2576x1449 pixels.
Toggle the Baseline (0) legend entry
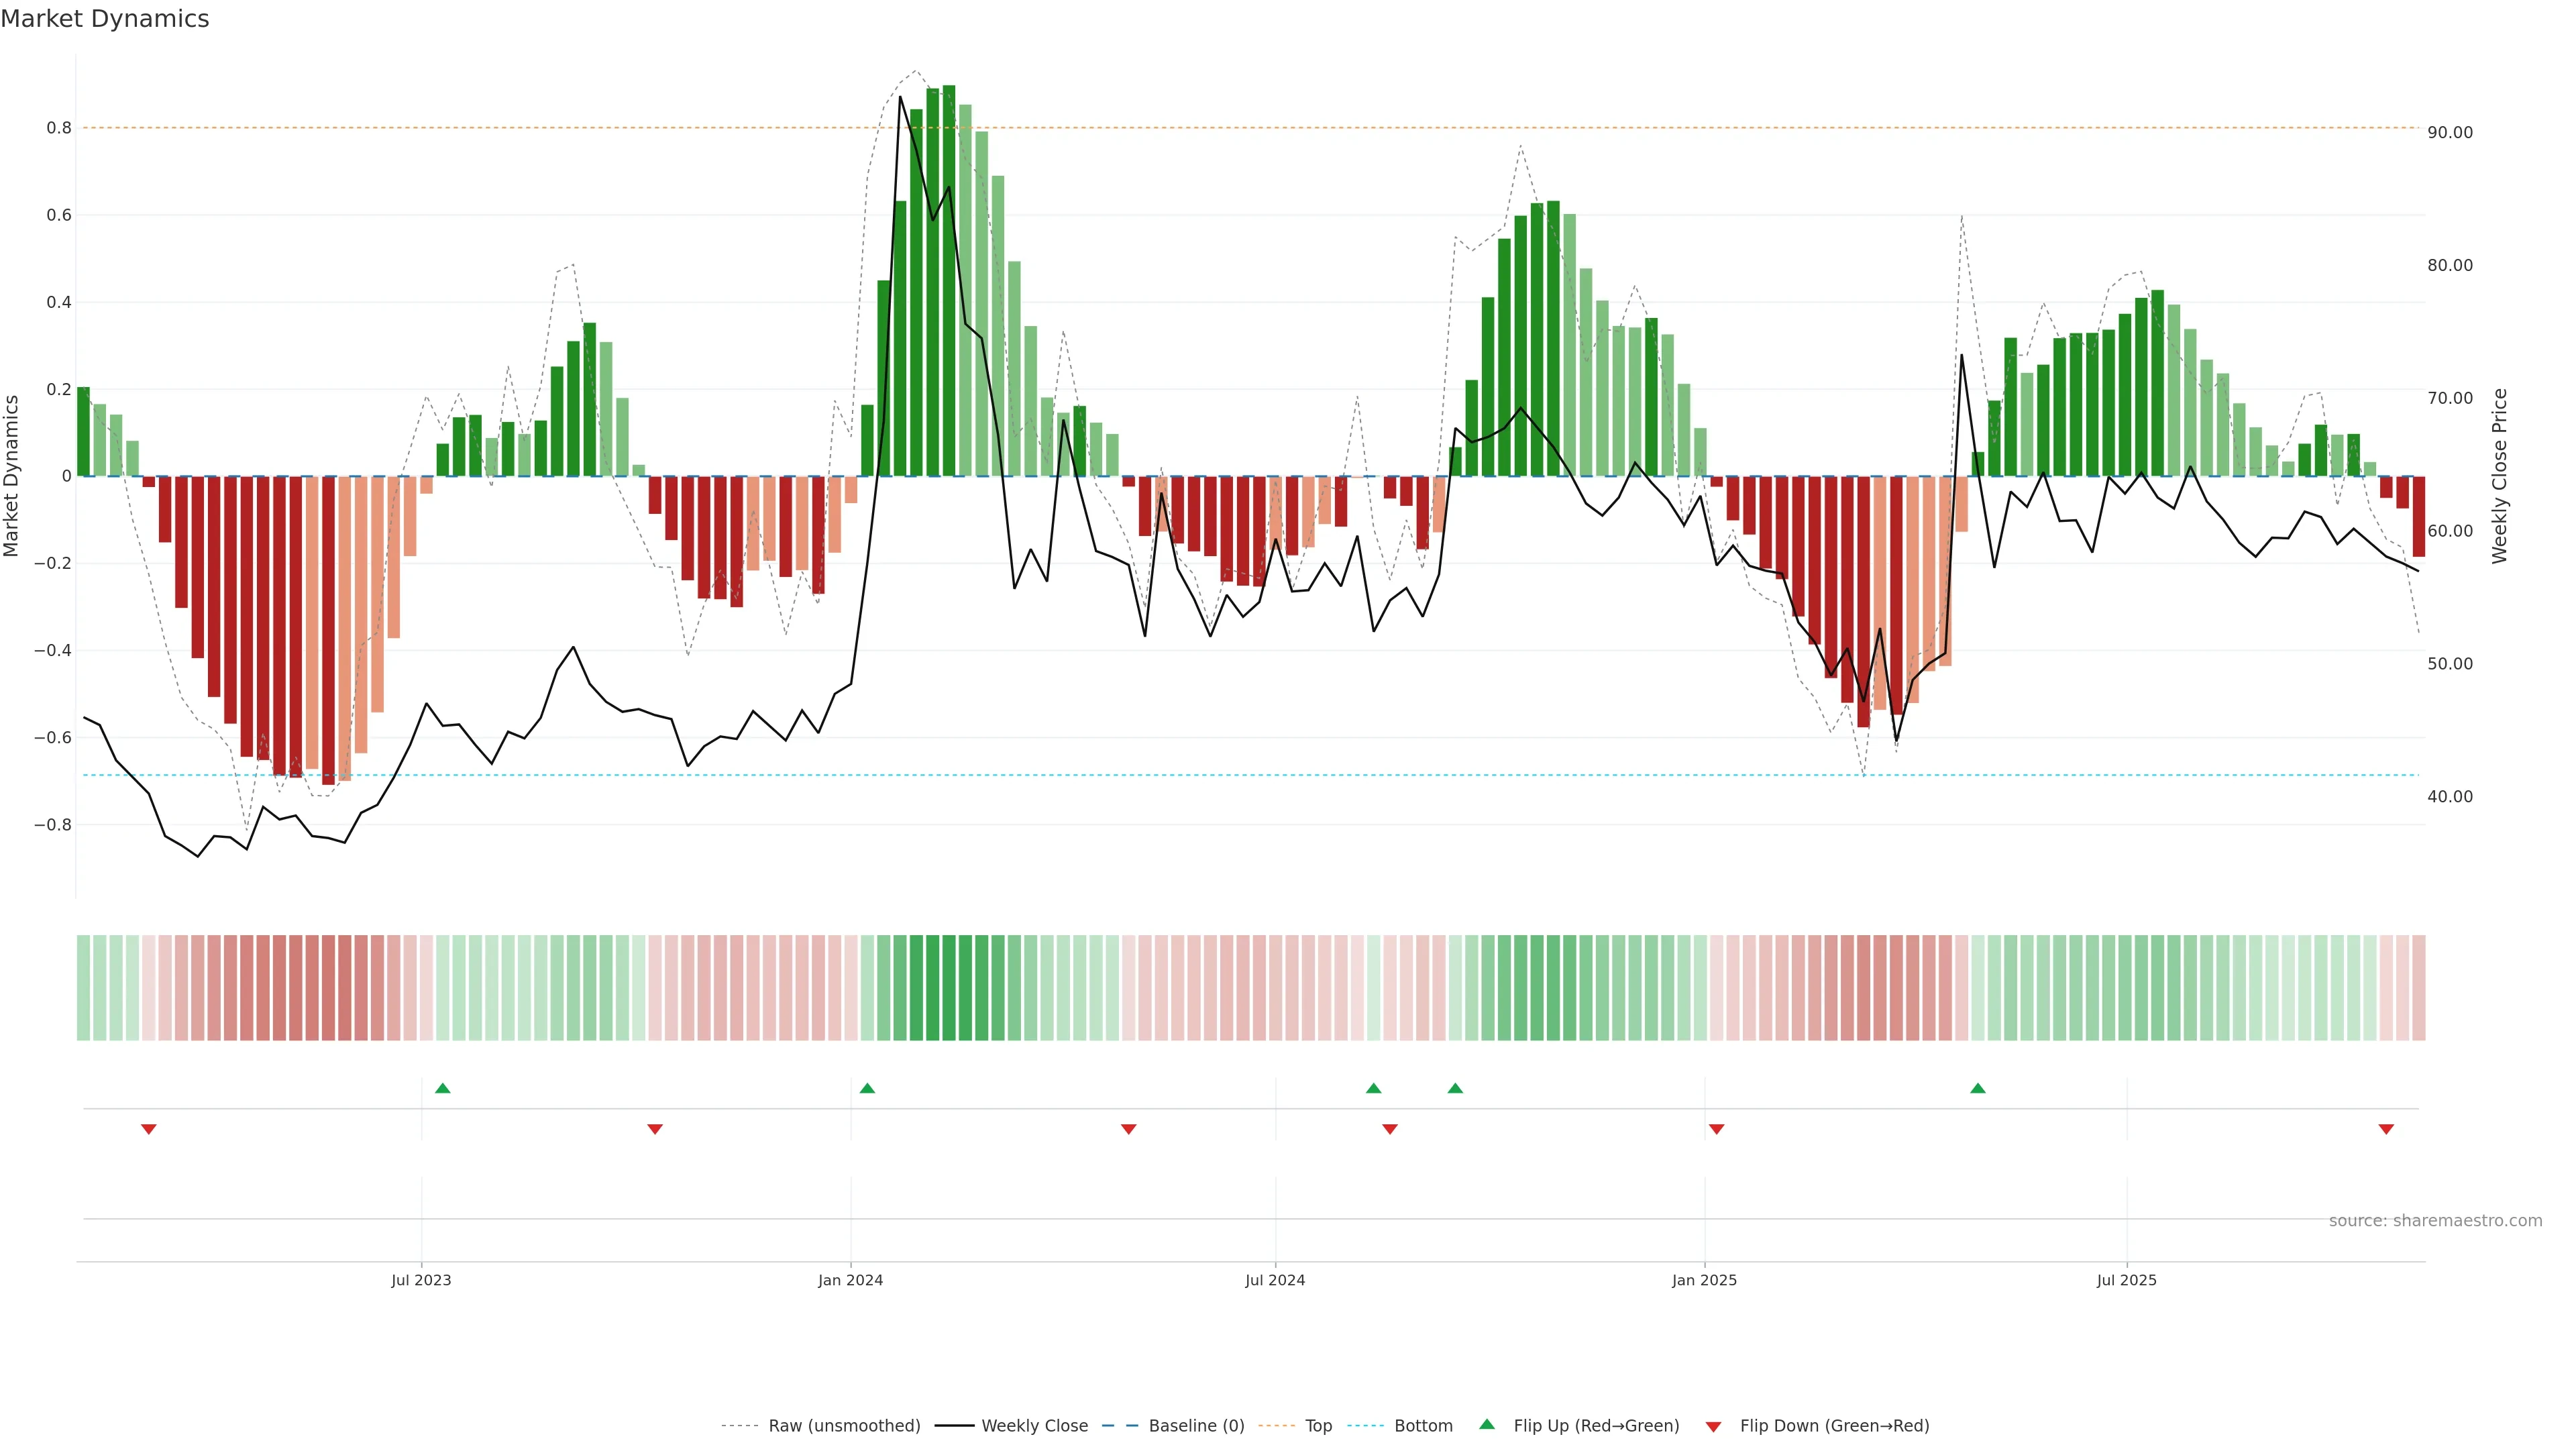(x=1196, y=1425)
